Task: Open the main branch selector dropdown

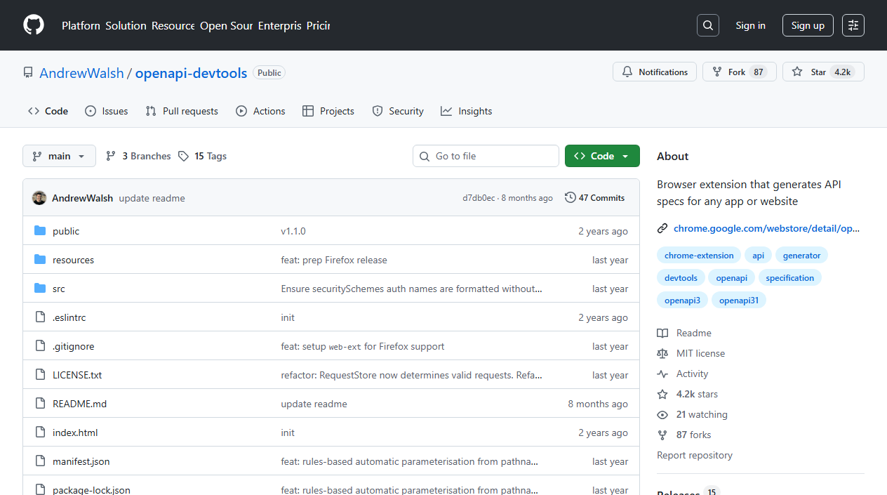Action: [x=59, y=155]
